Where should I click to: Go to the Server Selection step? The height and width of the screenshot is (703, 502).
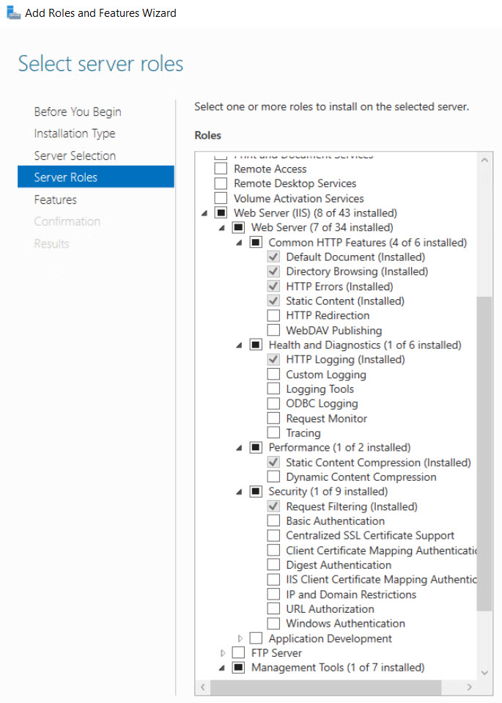click(75, 155)
